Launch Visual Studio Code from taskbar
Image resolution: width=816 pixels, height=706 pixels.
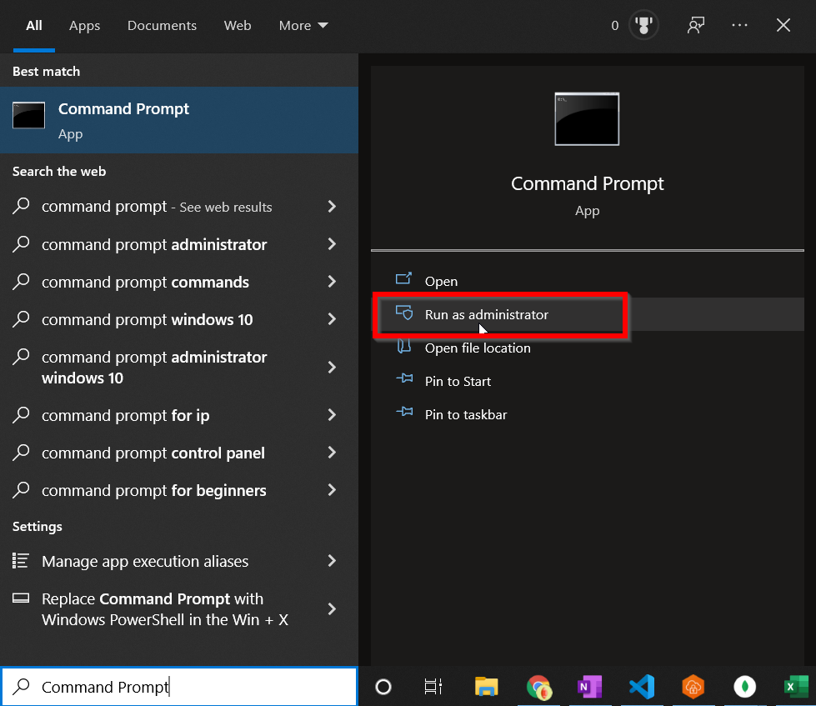(642, 687)
